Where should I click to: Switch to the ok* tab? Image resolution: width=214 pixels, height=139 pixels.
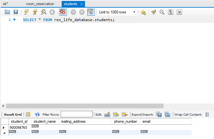5,4
